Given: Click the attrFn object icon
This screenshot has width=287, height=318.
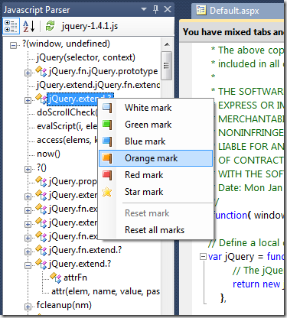Looking at the screenshot, I should [56, 277].
